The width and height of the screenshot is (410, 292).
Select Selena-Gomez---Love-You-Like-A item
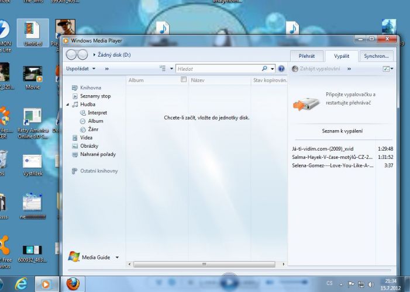[x=343, y=166]
